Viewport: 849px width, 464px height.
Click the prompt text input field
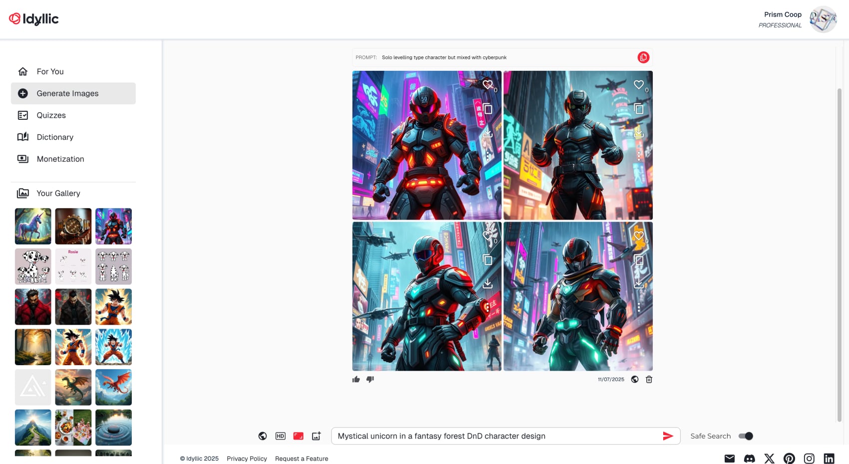pos(494,436)
